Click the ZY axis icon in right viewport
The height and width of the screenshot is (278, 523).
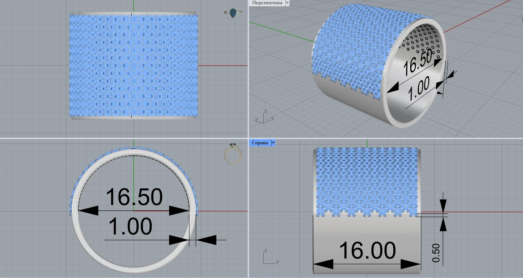click(270, 257)
